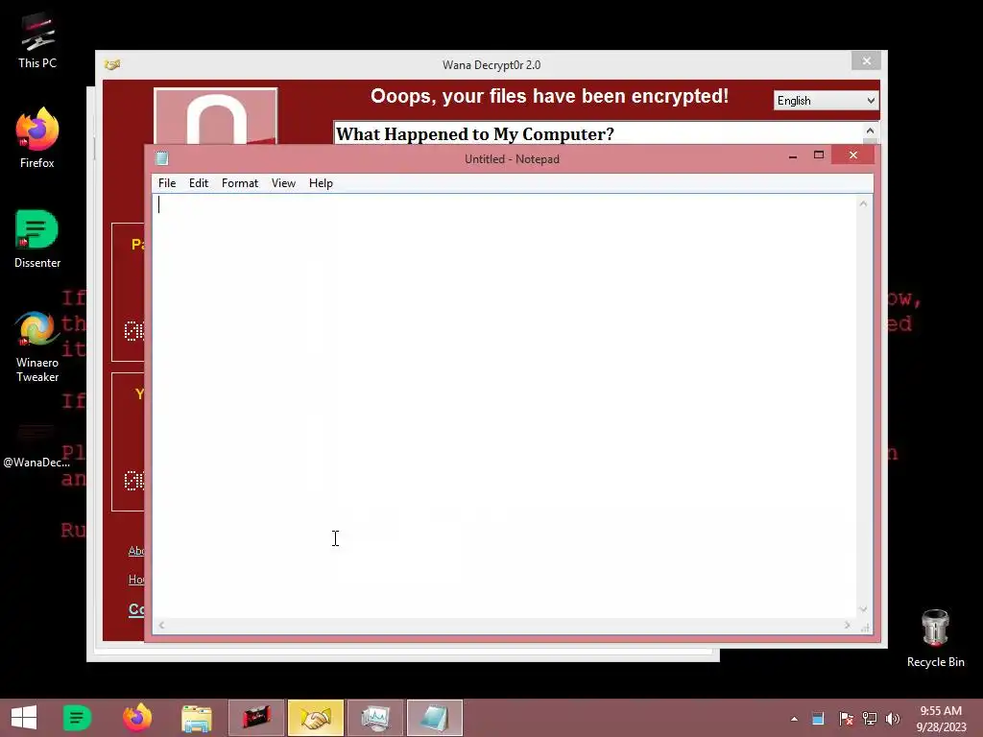This screenshot has height=737, width=983.
Task: Switch to Notepad taskbar button
Action: tap(435, 718)
